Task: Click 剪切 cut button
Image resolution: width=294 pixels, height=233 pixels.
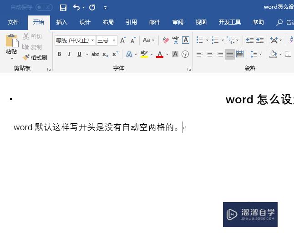Action: pyautogui.click(x=32, y=36)
